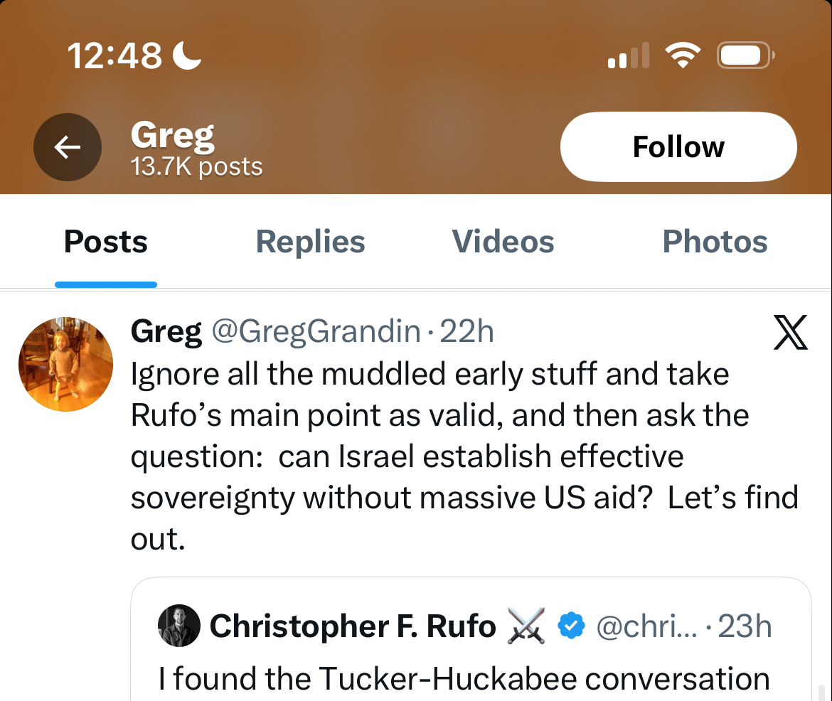Screen dimensions: 832x701
Task: Follow Greg's account
Action: (x=678, y=147)
